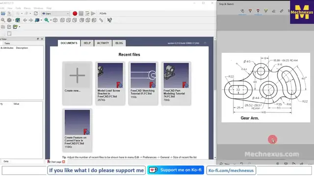
Task: Set rear view cube icon
Action: pyautogui.click(x=82, y=20)
